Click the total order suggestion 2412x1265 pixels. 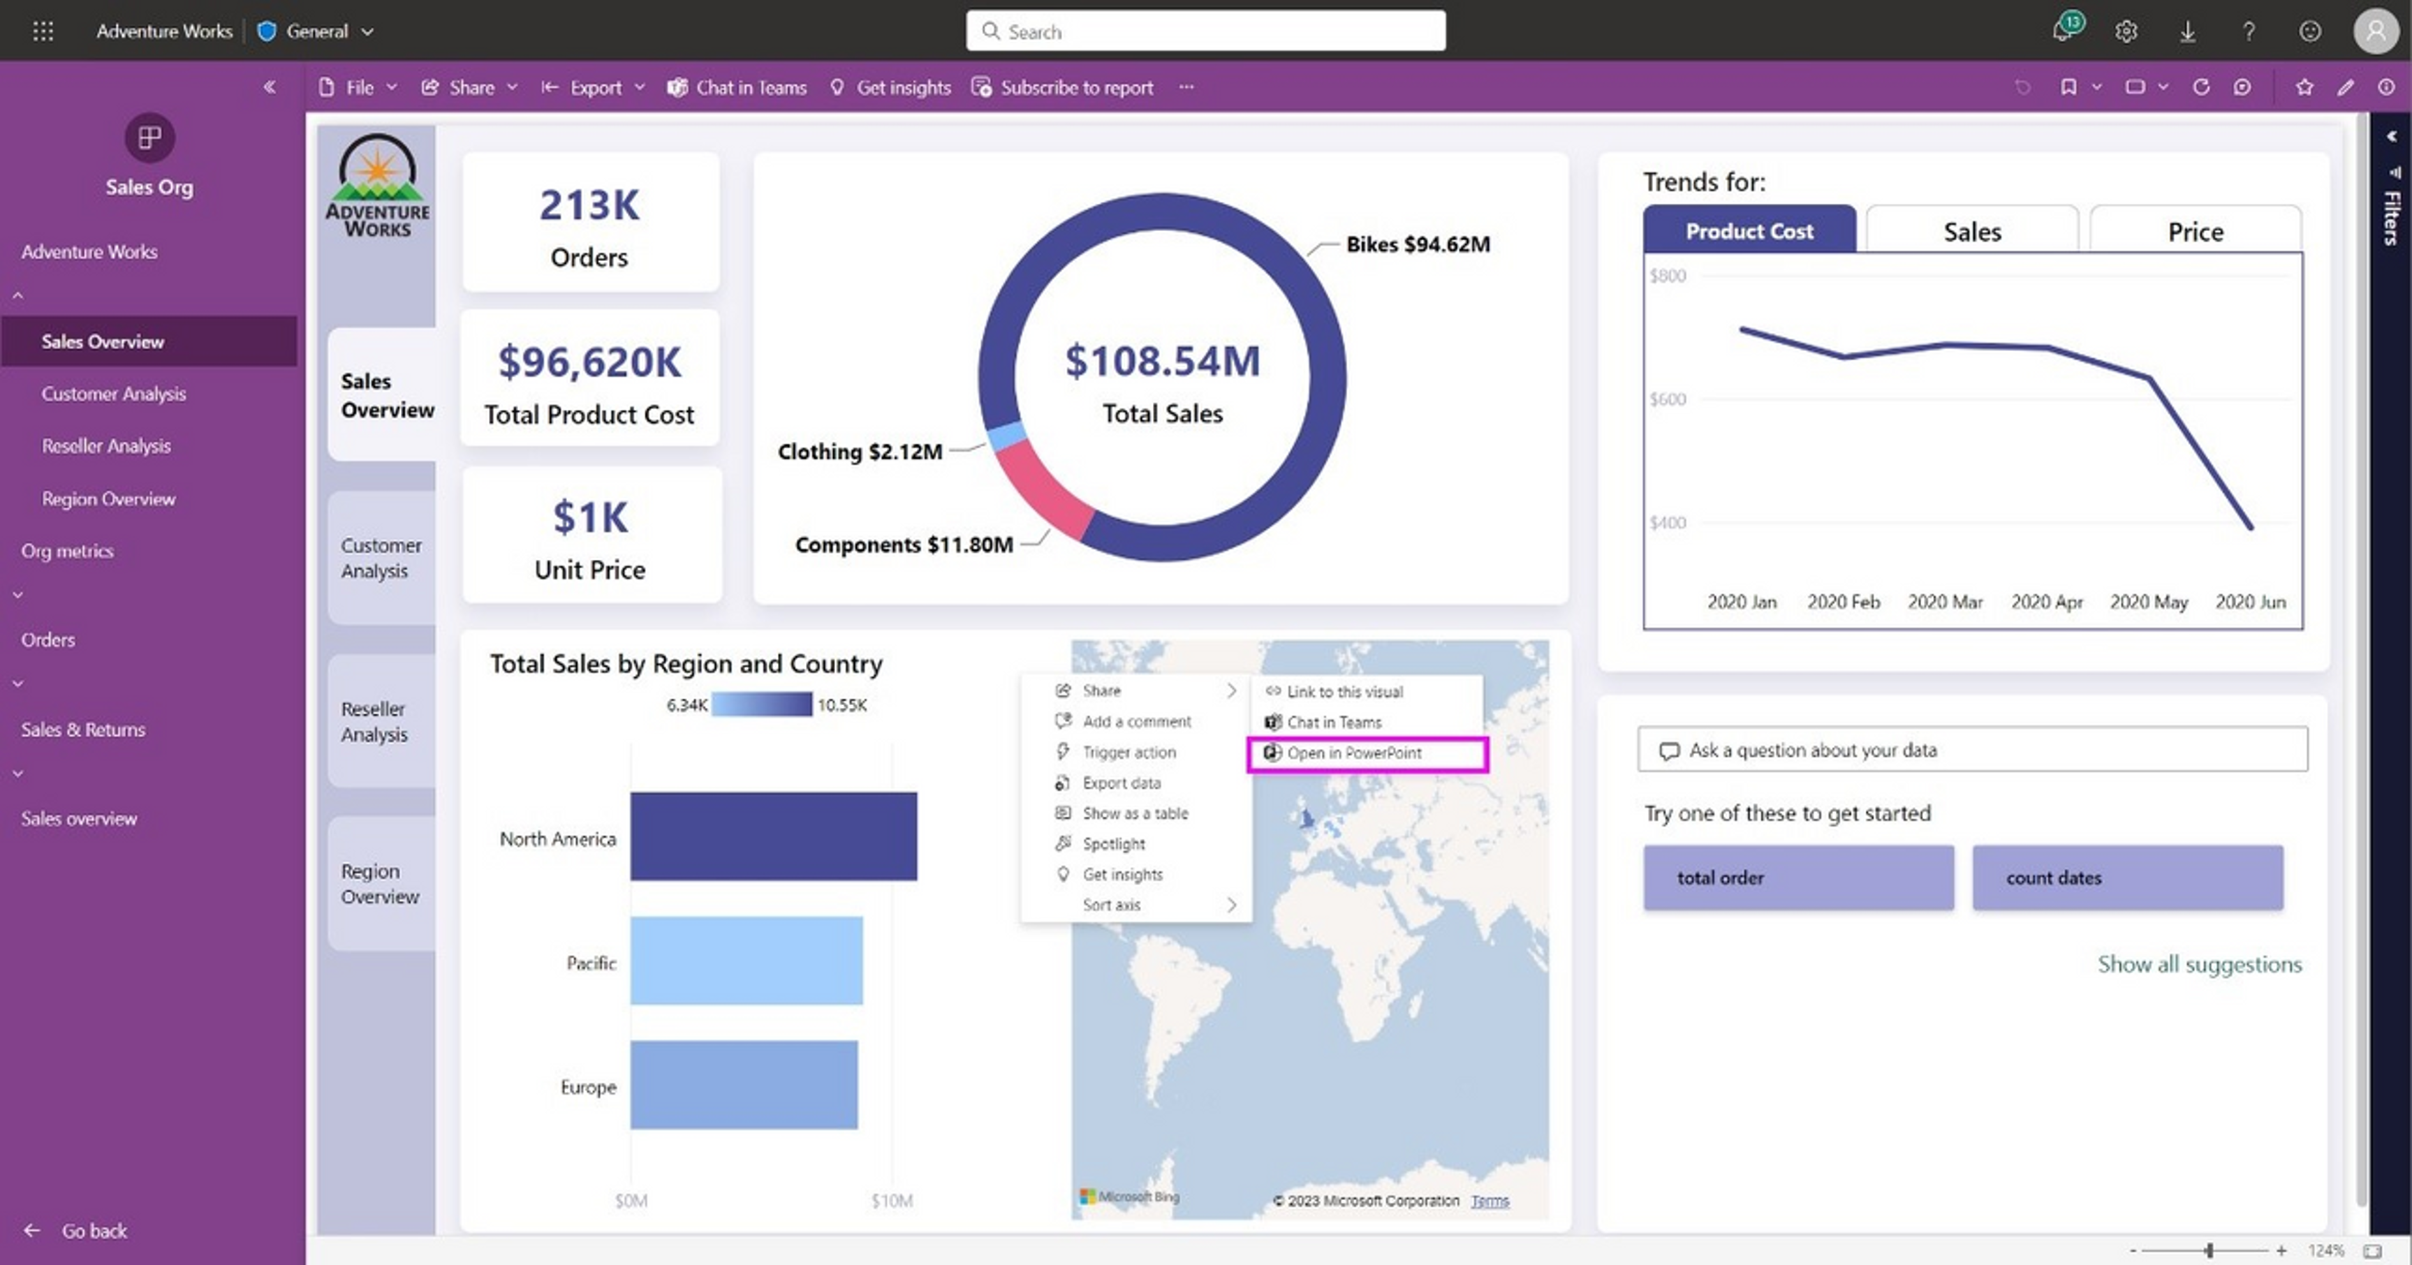(1797, 878)
